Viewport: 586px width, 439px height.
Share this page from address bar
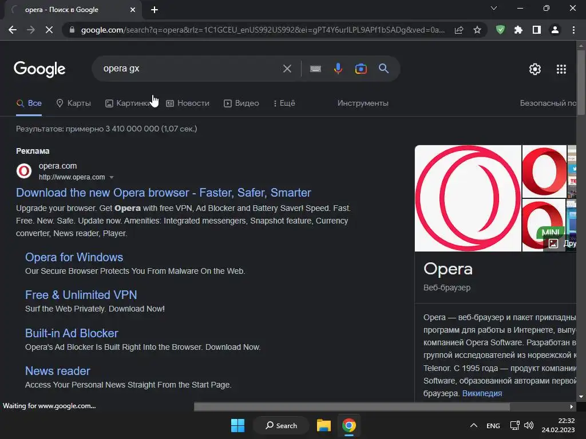tap(459, 30)
